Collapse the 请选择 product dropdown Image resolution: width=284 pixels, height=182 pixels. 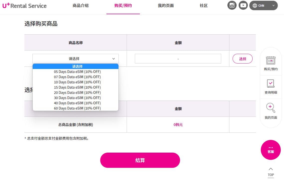76,59
